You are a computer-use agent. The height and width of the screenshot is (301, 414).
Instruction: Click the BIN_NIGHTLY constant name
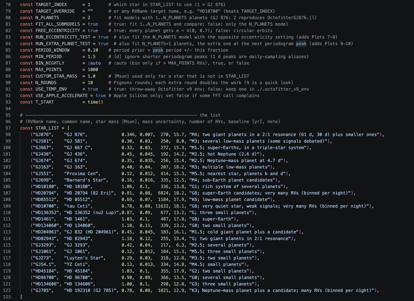tap(50, 63)
